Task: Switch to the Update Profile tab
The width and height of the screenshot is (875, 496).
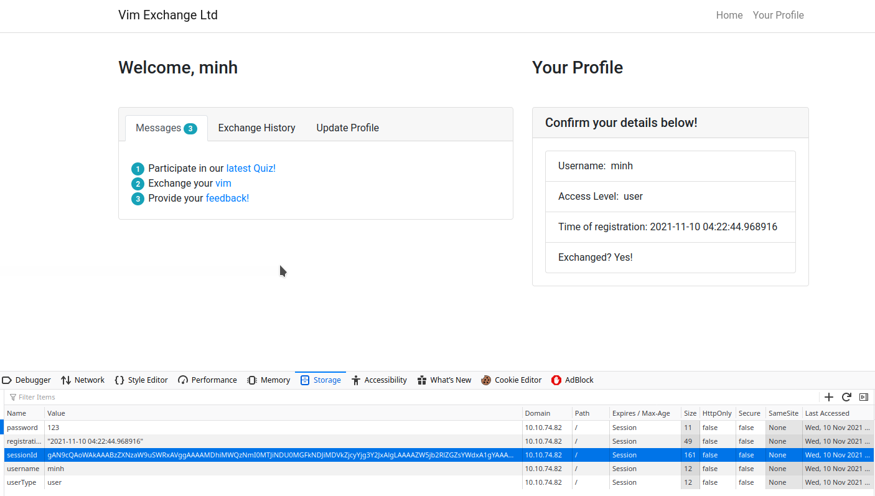Action: 347,128
